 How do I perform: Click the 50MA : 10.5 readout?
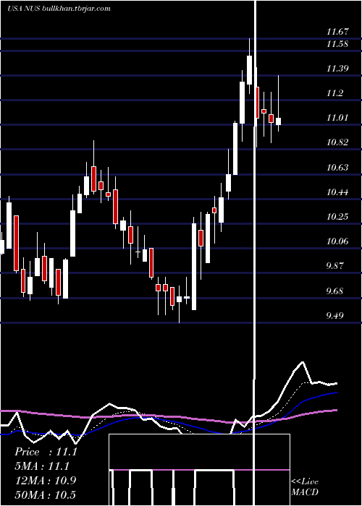(x=46, y=495)
